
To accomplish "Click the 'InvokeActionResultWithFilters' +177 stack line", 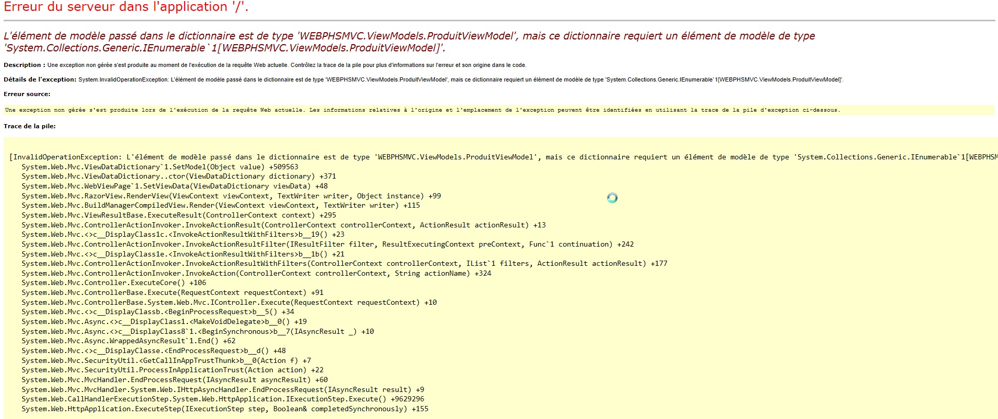I will click(344, 263).
